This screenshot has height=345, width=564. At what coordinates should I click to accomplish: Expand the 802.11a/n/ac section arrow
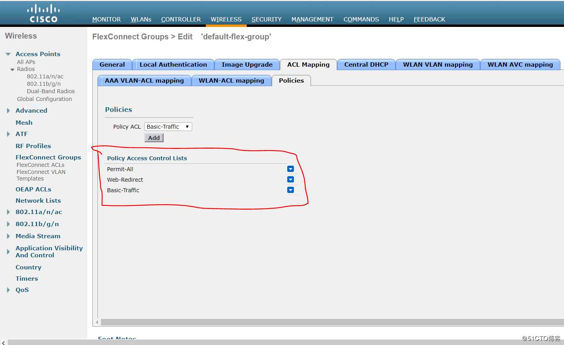pos(8,212)
